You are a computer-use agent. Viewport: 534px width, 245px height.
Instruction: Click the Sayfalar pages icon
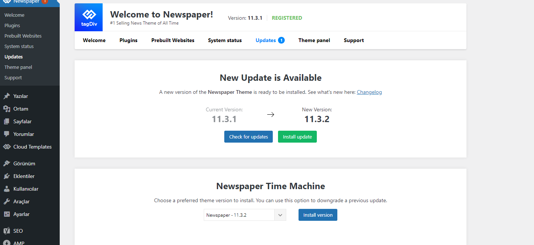click(x=7, y=121)
